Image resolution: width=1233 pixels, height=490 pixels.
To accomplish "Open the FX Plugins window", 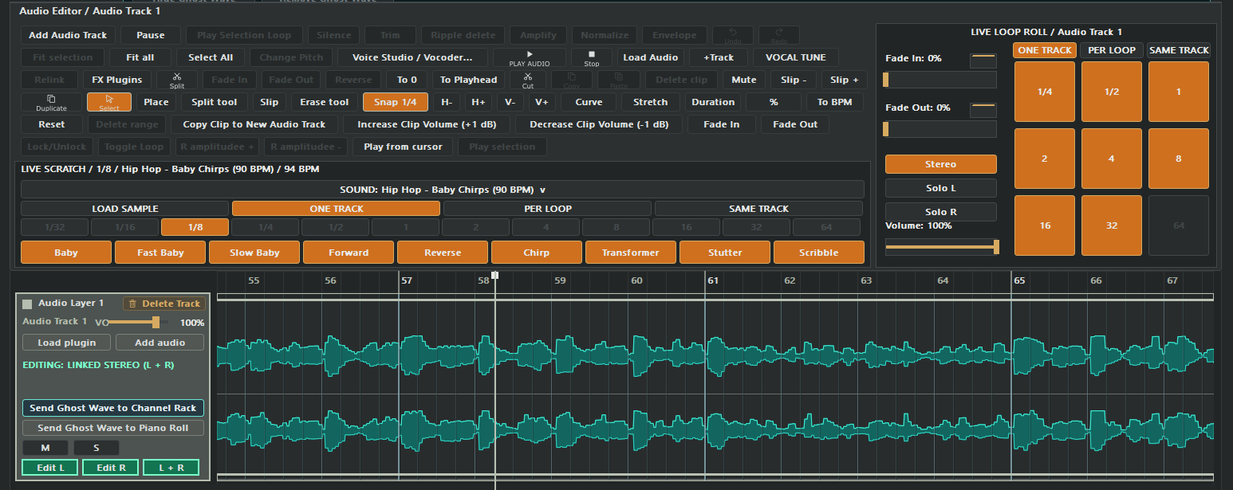I will pos(116,80).
